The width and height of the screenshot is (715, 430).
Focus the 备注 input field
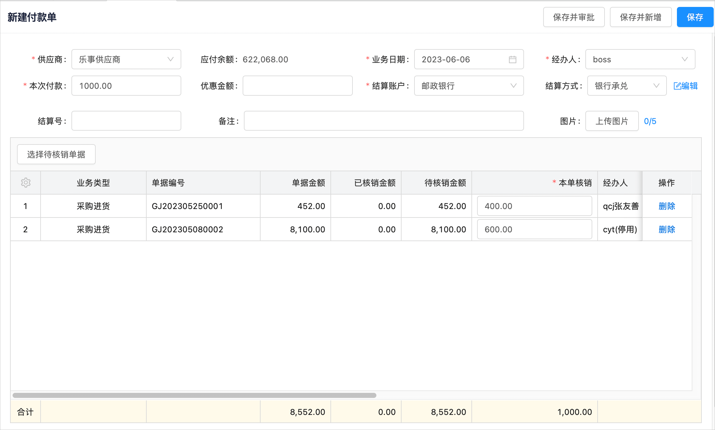click(x=384, y=121)
